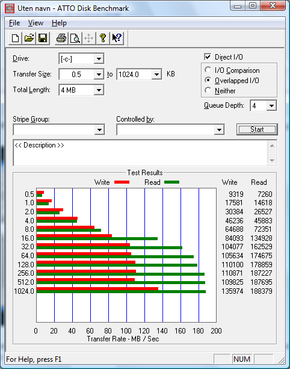Print results with the printer icon

(x=61, y=38)
